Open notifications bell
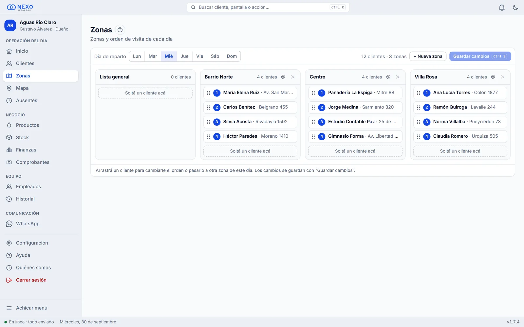The image size is (524, 327). 502,7
